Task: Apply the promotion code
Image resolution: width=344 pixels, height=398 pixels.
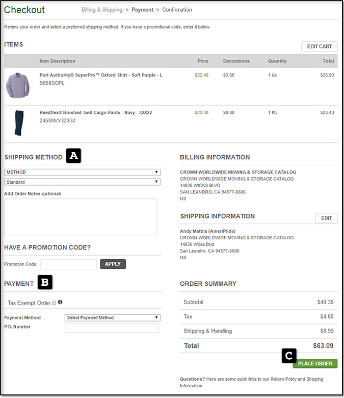Action: coord(113,264)
